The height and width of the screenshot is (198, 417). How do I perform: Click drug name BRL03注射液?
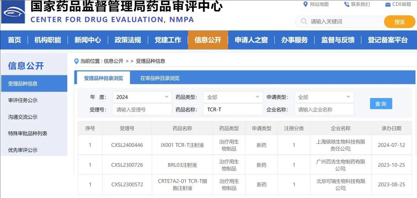[182, 165]
